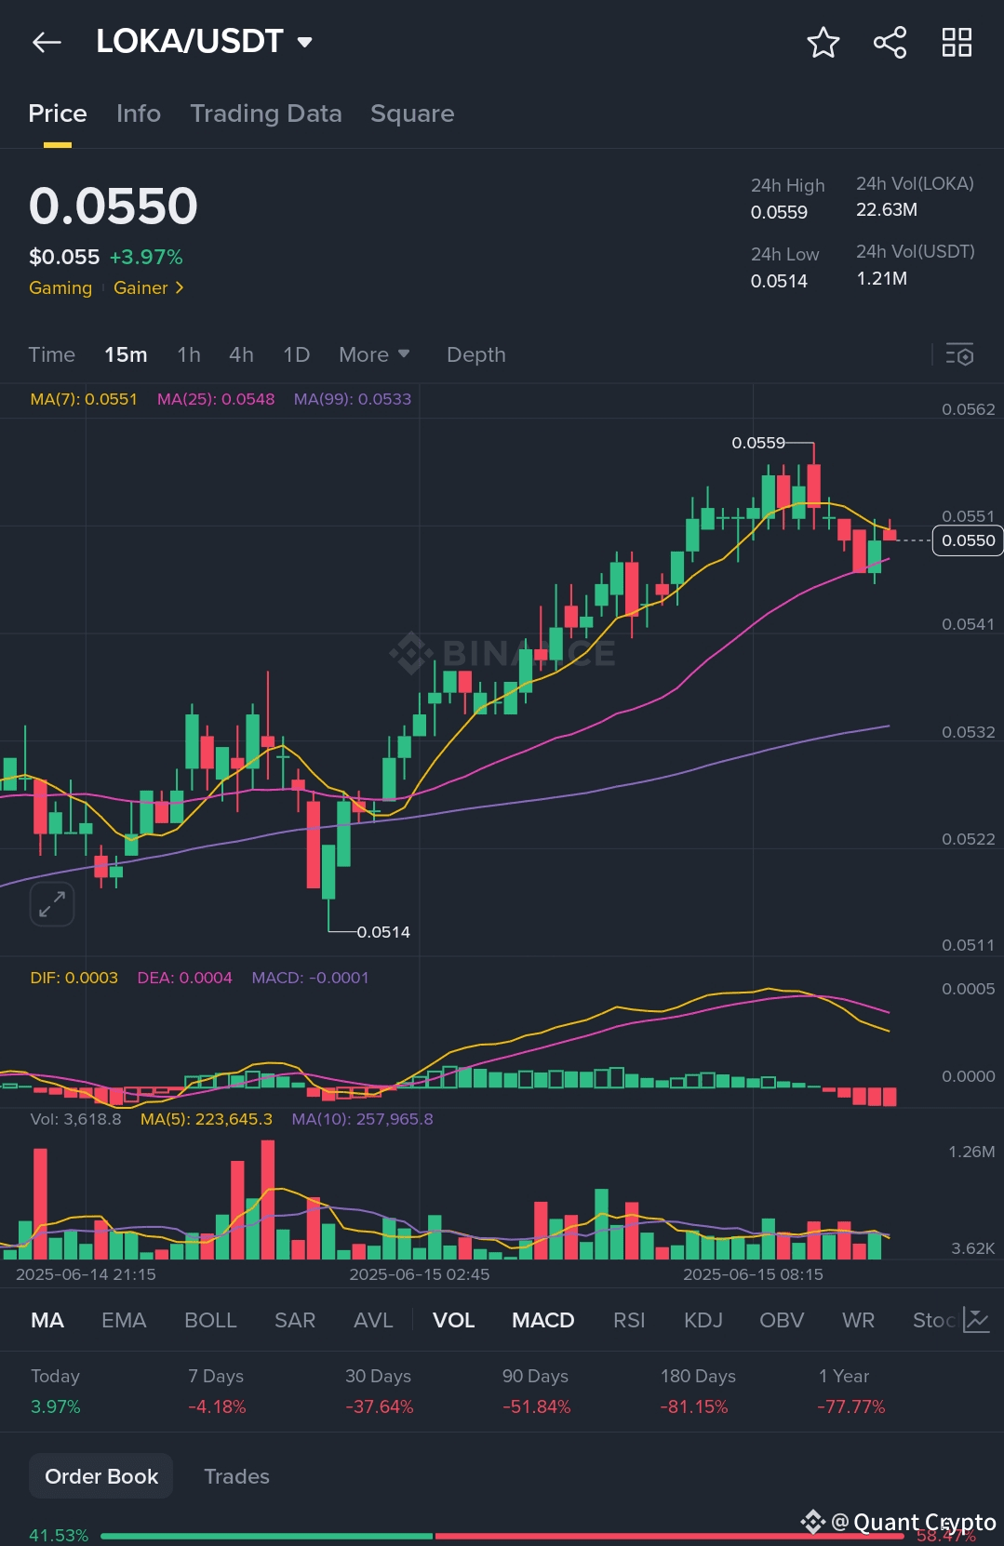
Task: Switch to the Price tab
Action: coord(58,113)
